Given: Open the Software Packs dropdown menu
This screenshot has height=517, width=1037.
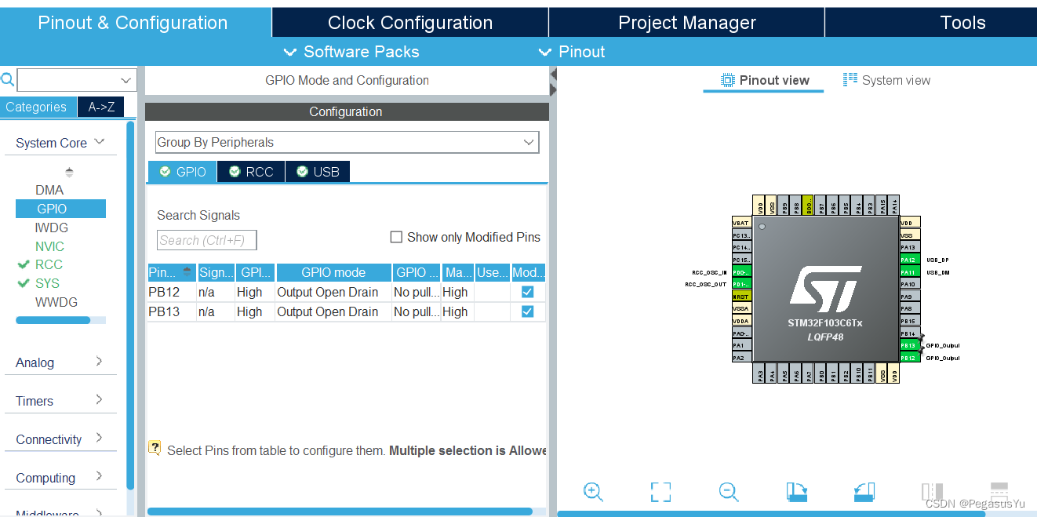Looking at the screenshot, I should point(351,52).
